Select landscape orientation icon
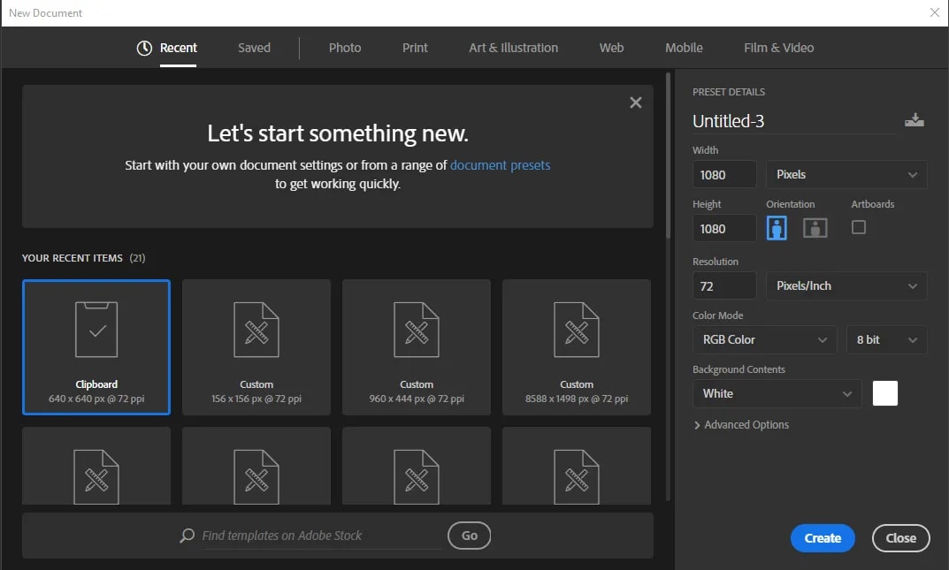The image size is (949, 570). click(x=815, y=228)
